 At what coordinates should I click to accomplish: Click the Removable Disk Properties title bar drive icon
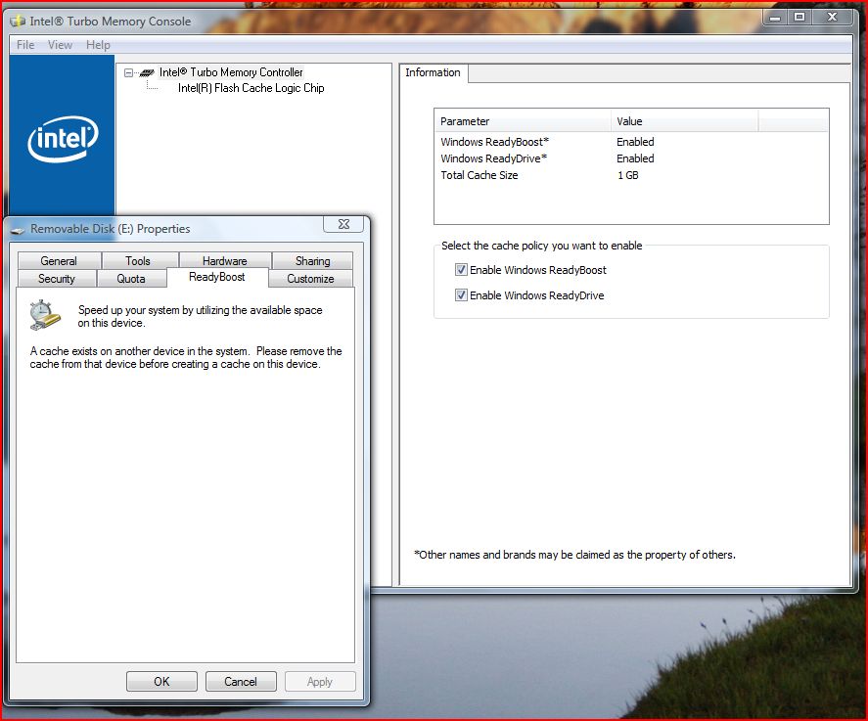(18, 230)
